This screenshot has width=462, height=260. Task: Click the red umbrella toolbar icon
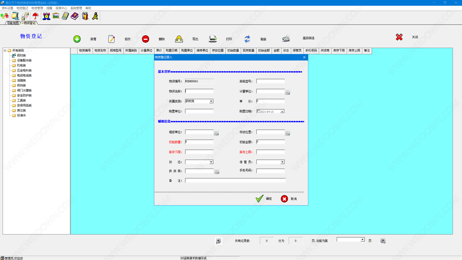35,16
